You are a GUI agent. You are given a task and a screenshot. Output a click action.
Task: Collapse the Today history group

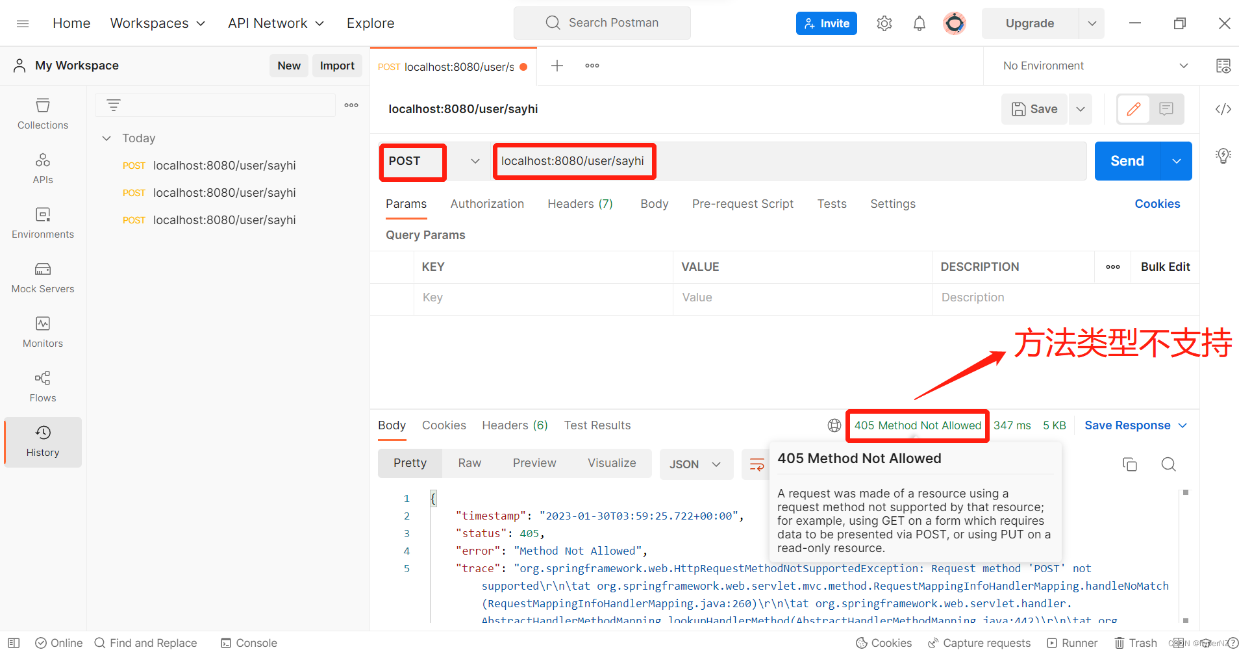tap(107, 138)
